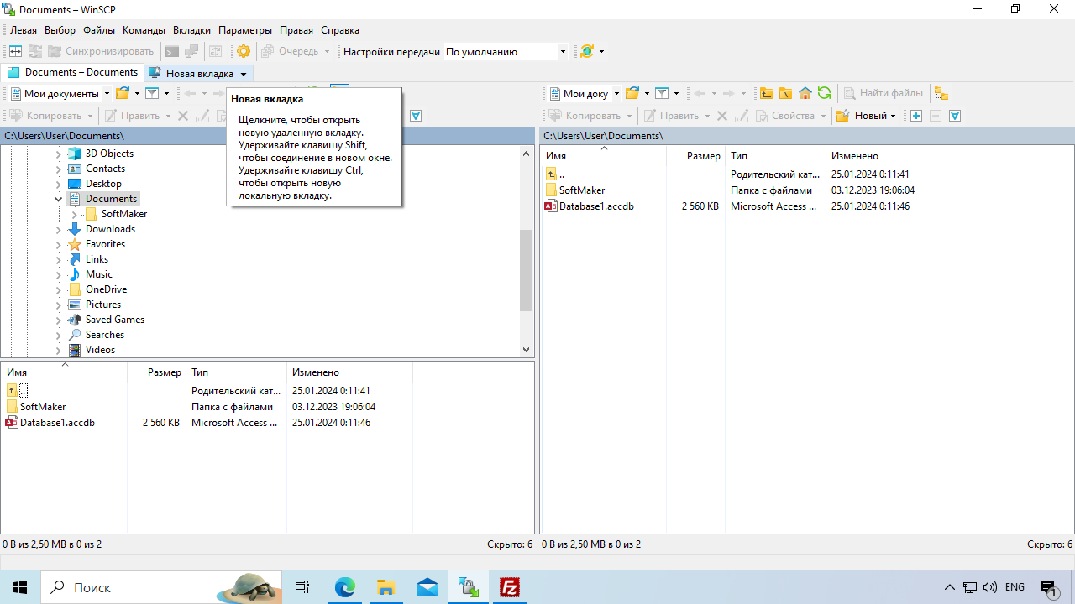Open the Windows Start menu
The height and width of the screenshot is (604, 1075).
pos(20,587)
